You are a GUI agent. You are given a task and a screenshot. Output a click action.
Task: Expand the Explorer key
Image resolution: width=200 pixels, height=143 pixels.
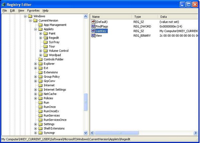[35, 64]
